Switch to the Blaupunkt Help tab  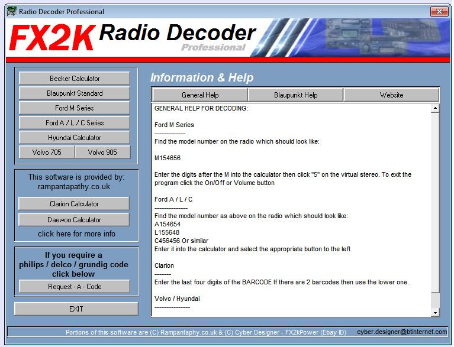[x=295, y=95]
